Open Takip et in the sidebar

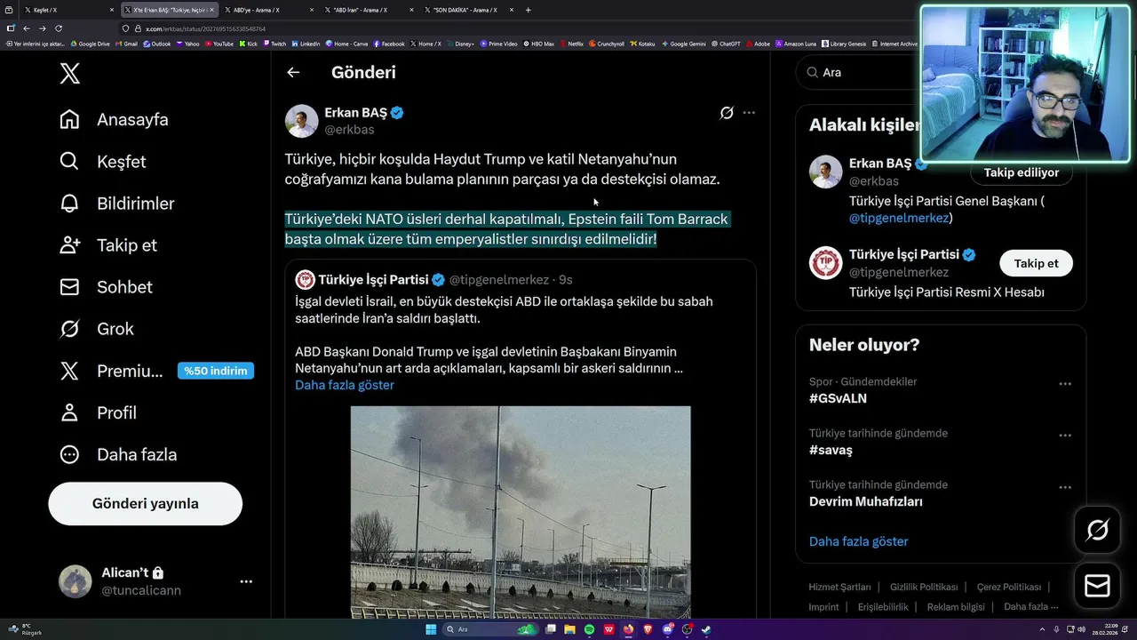click(107, 244)
